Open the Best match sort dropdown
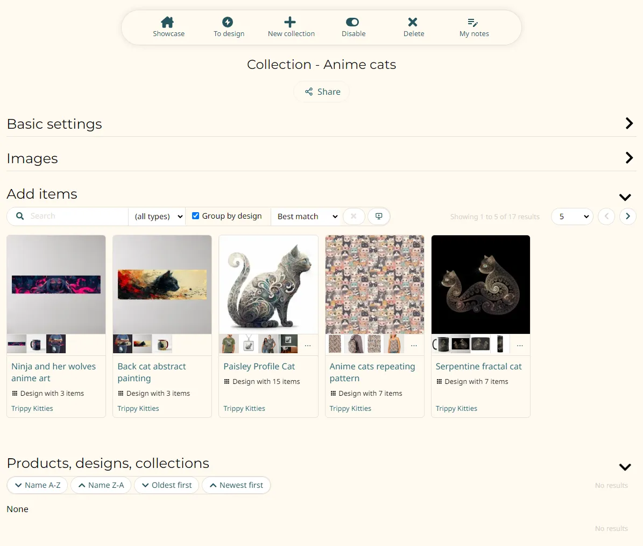This screenshot has height=546, width=643. [x=307, y=216]
